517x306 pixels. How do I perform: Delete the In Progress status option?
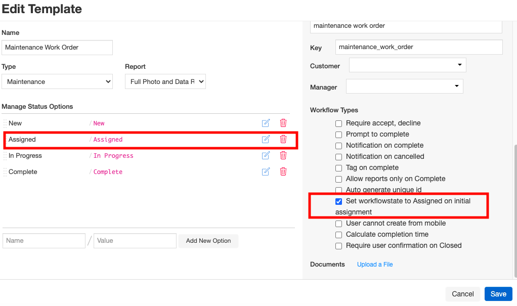click(x=283, y=155)
